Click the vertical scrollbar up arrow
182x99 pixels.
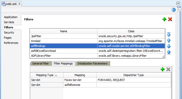pos(179,9)
